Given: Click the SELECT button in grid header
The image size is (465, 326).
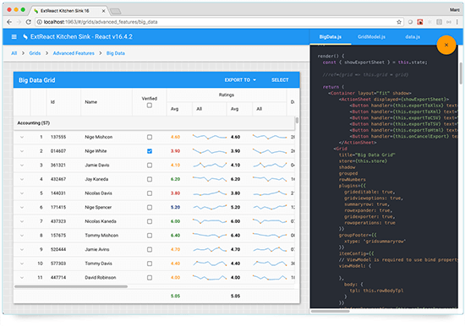Looking at the screenshot, I should point(280,80).
